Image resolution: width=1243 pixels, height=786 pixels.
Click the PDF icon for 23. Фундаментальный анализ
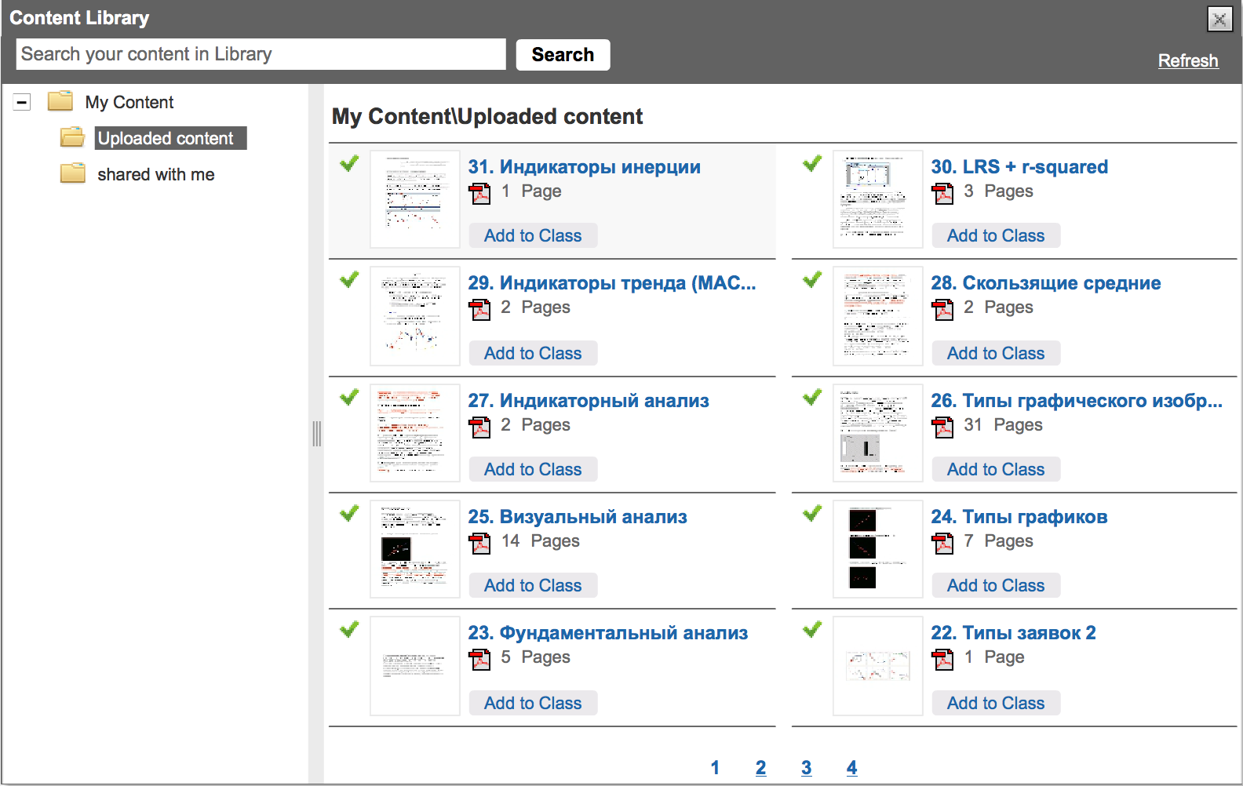point(479,659)
